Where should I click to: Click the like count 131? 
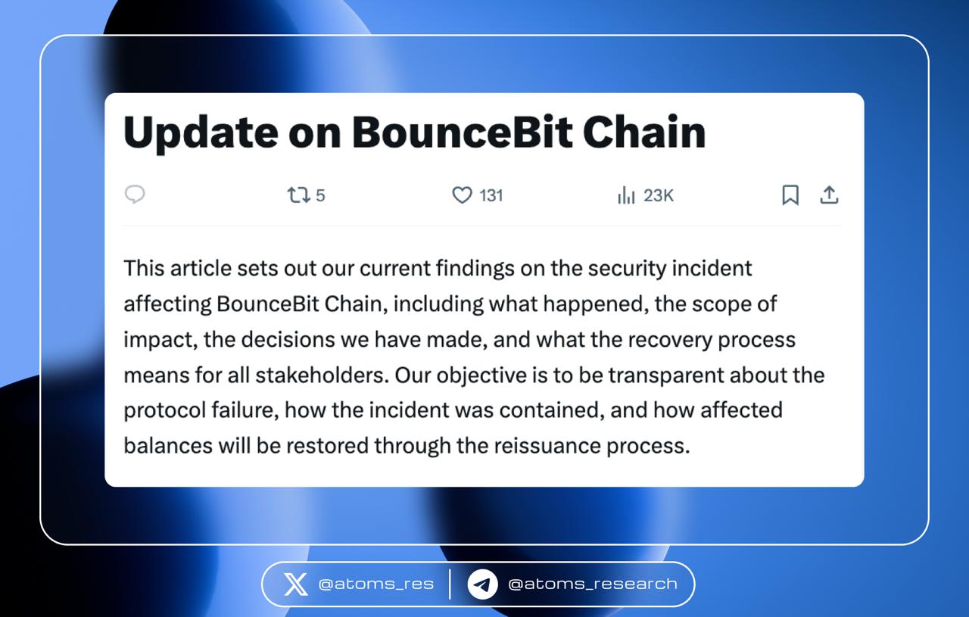coord(491,195)
